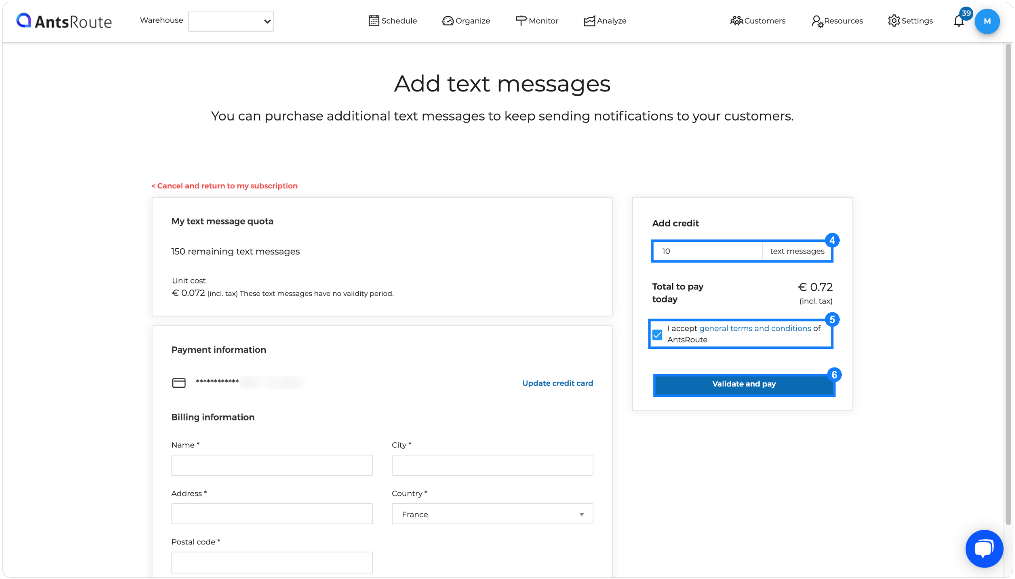Screen dimensions: 1015x579
Task: Click the '€ 0.072' unit cost value
Action: pyautogui.click(x=188, y=293)
